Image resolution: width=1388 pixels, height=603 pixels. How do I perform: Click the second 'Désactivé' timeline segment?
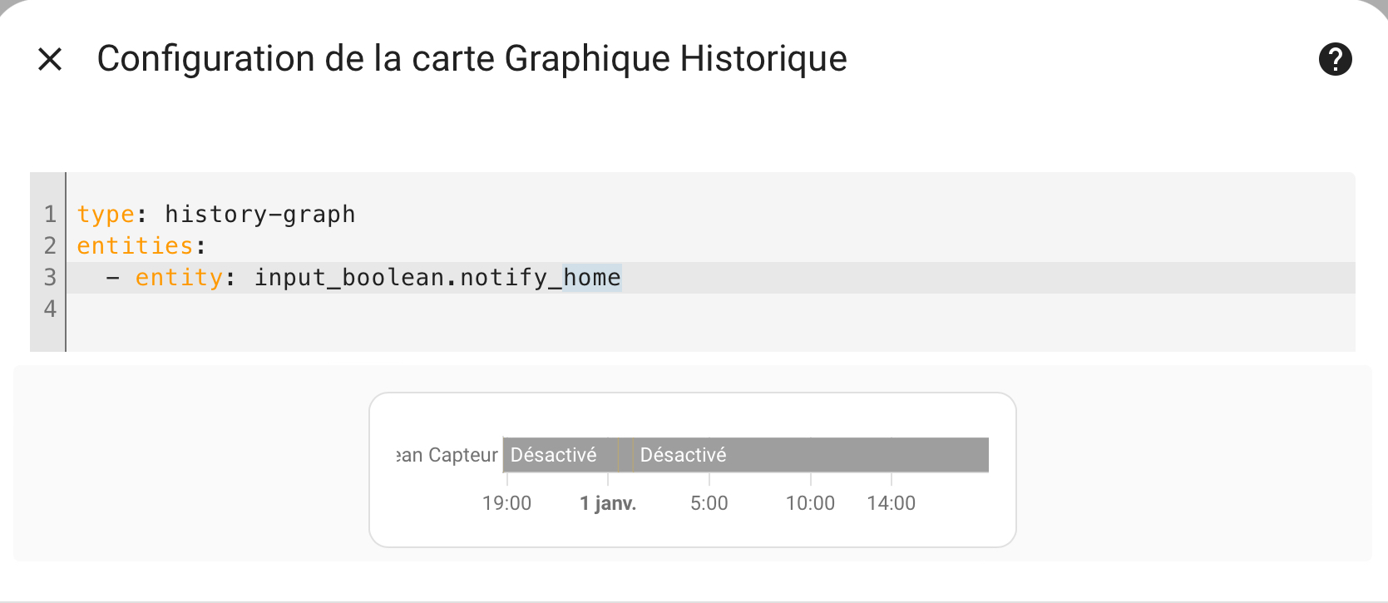(x=811, y=455)
